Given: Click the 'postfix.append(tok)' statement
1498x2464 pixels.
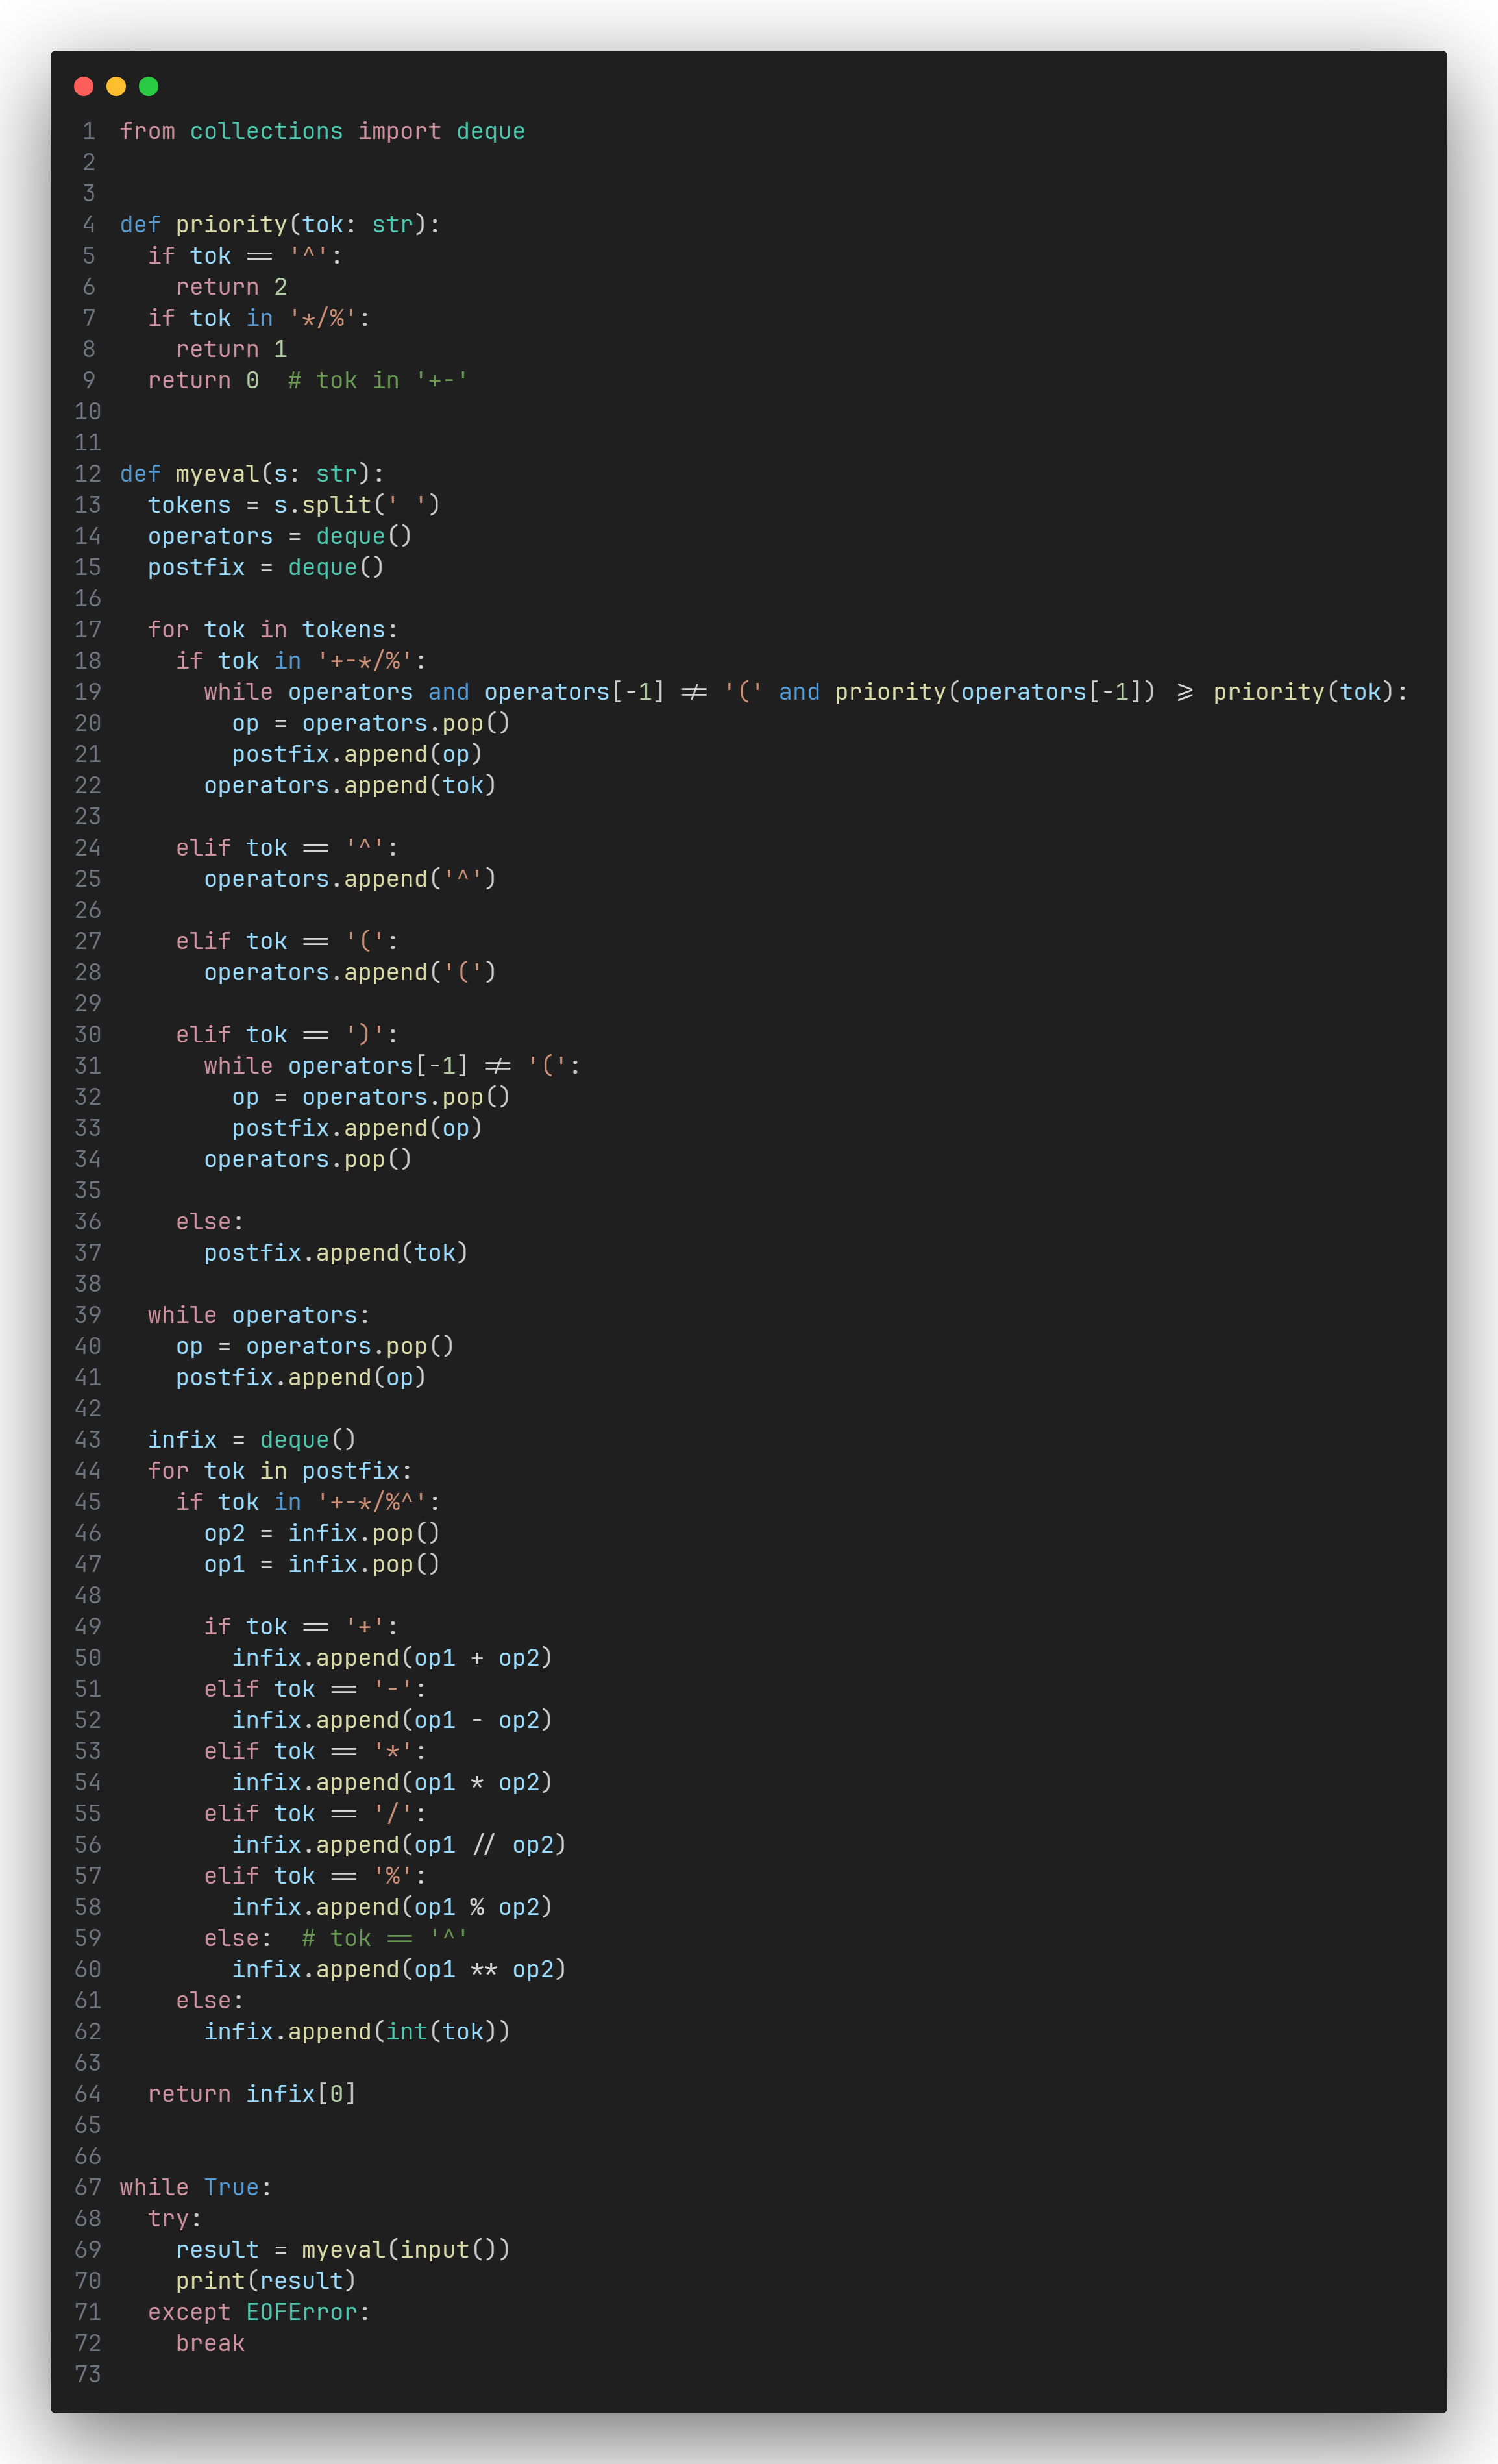Looking at the screenshot, I should 336,1253.
